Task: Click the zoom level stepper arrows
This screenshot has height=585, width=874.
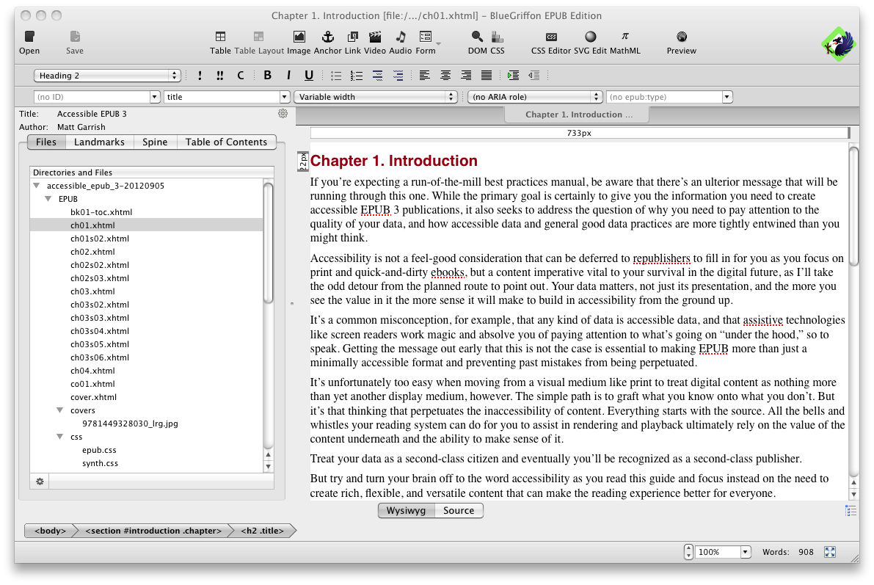Action: [x=688, y=552]
